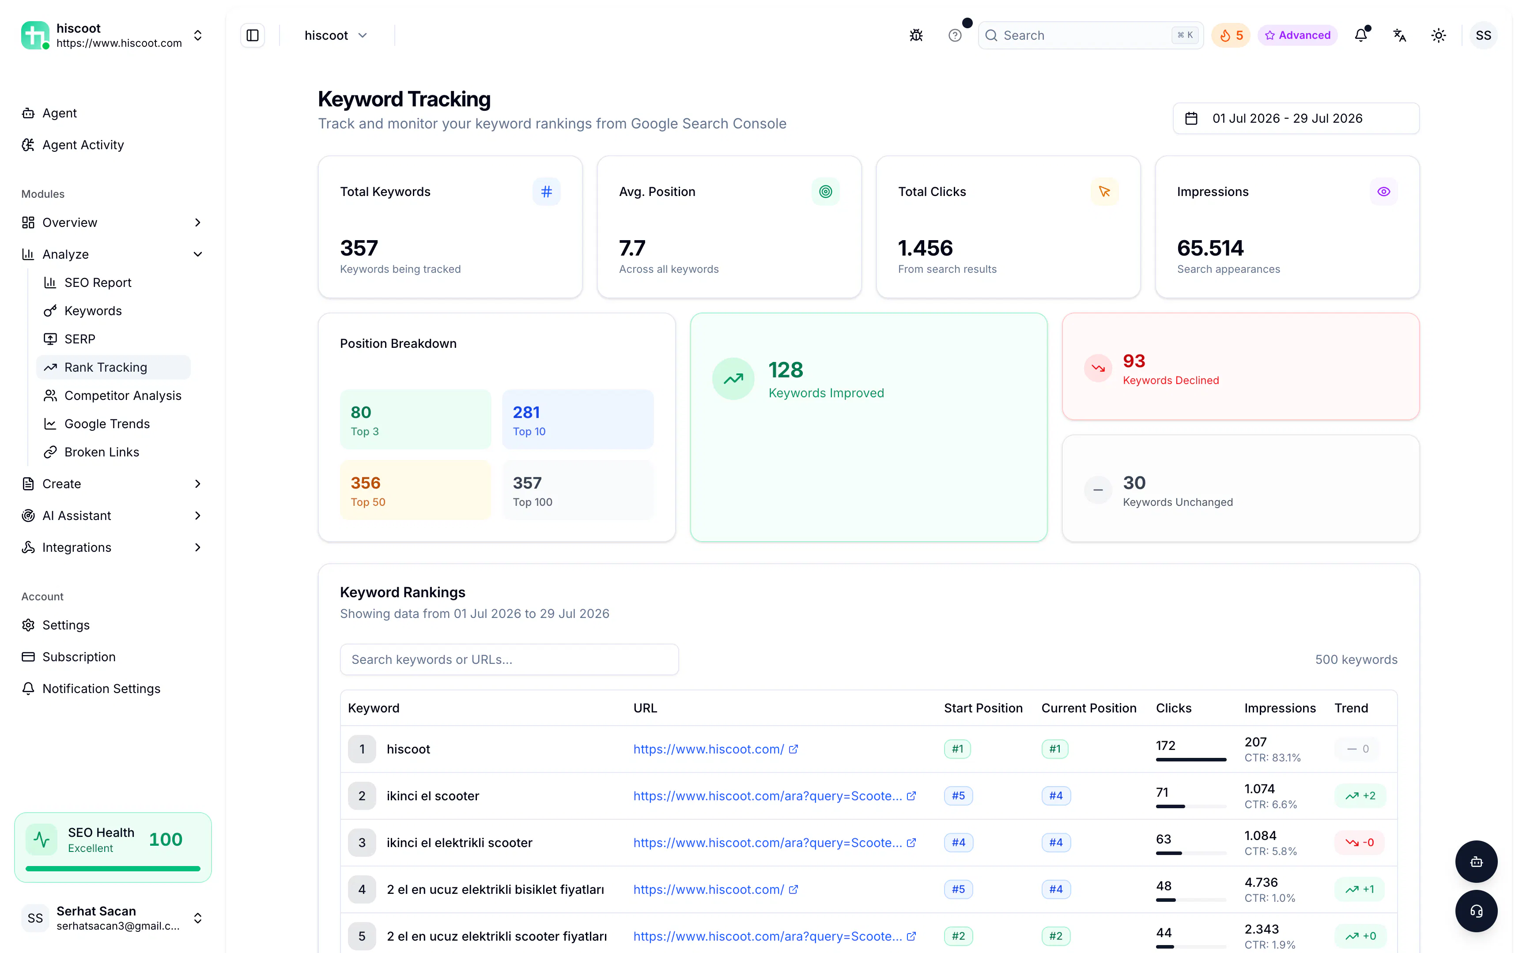Click the Keywords Improved trend icon
The height and width of the screenshot is (953, 1519).
point(733,379)
